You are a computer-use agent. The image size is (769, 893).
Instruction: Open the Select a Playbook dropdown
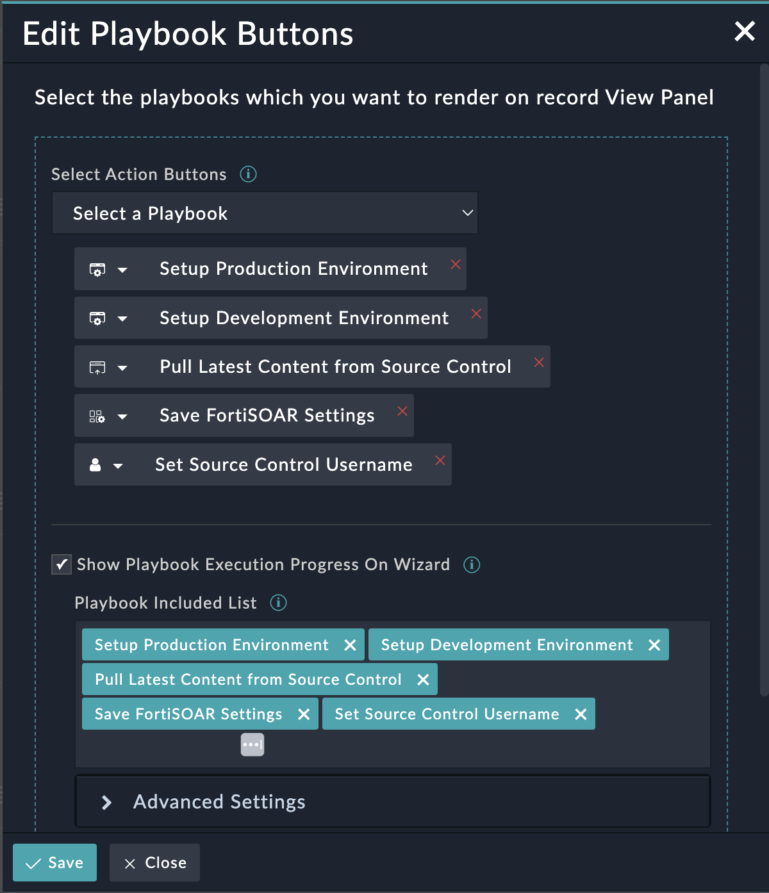pos(265,213)
